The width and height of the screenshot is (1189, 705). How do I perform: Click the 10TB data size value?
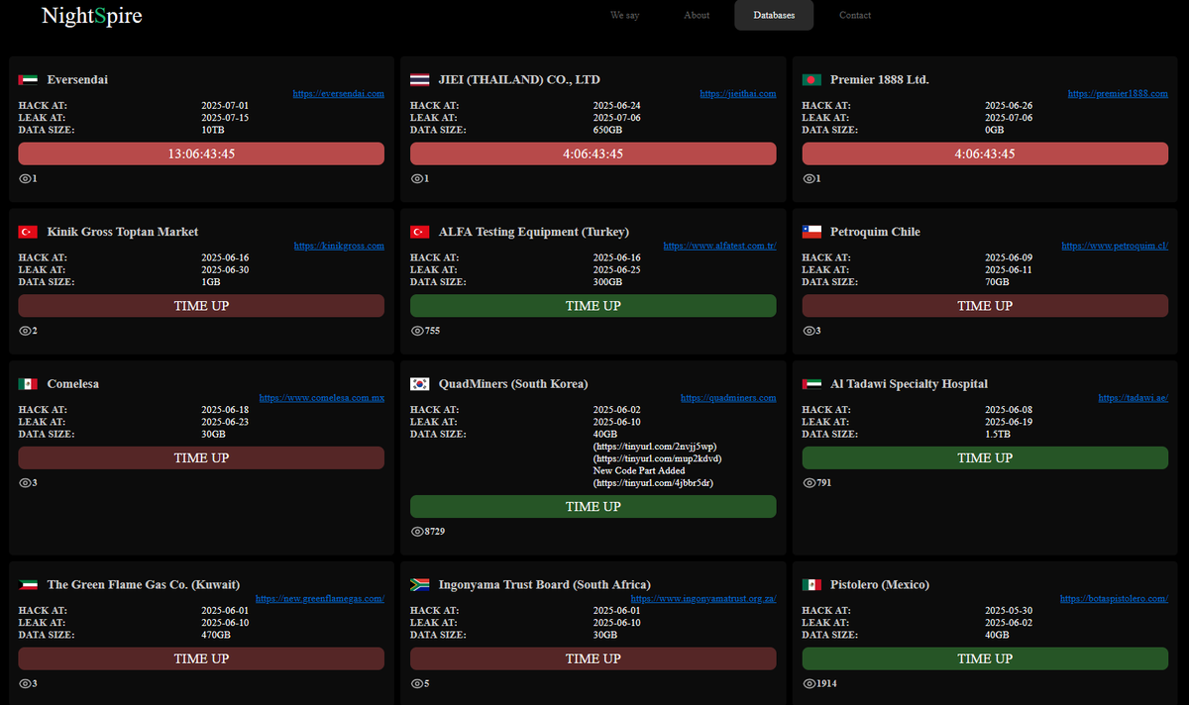[x=213, y=130]
